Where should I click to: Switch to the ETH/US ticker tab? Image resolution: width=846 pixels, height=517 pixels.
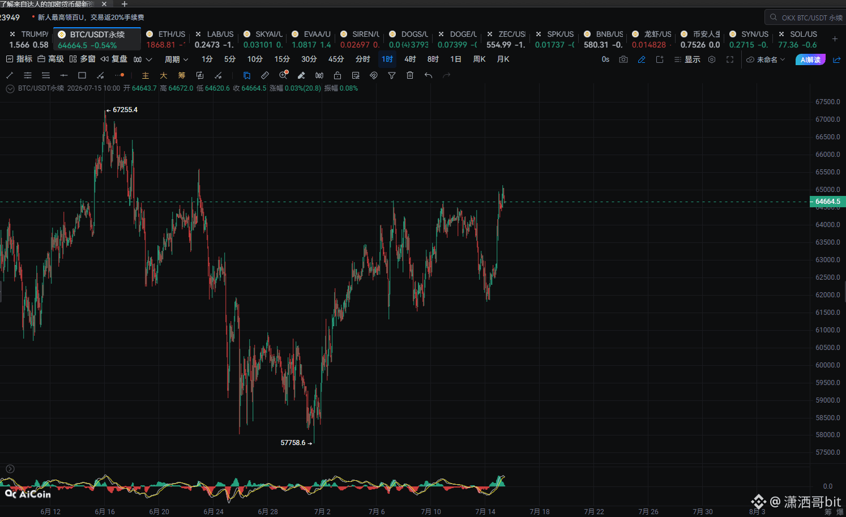[x=165, y=39]
